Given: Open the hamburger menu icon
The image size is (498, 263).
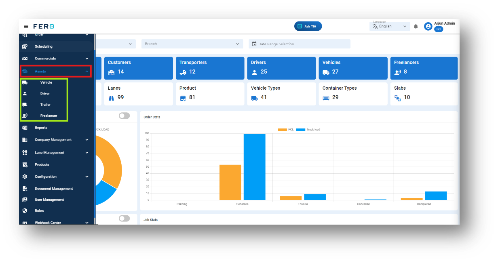Looking at the screenshot, I should coord(26,26).
